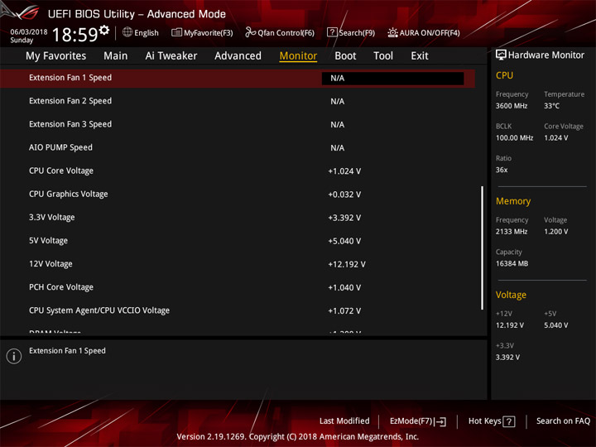The image size is (596, 447).
Task: Click the globe language icon
Action: coord(127,32)
